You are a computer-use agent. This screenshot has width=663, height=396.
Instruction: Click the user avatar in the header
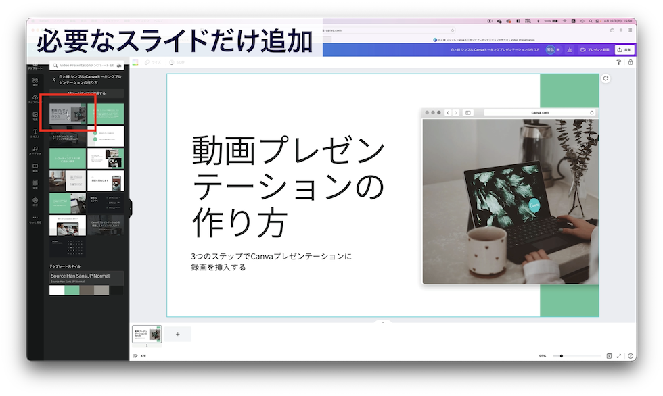pyautogui.click(x=550, y=50)
